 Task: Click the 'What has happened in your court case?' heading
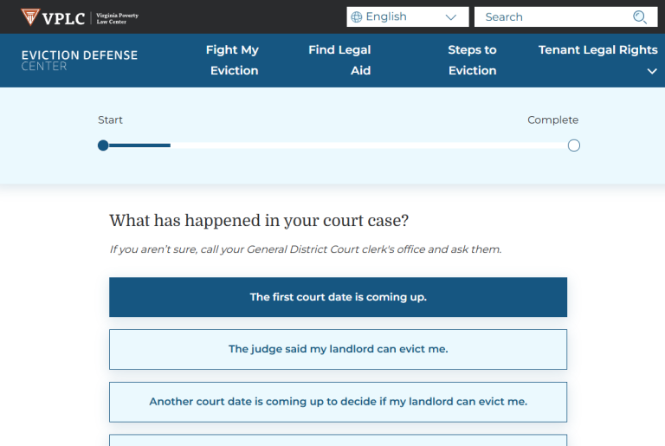click(259, 220)
